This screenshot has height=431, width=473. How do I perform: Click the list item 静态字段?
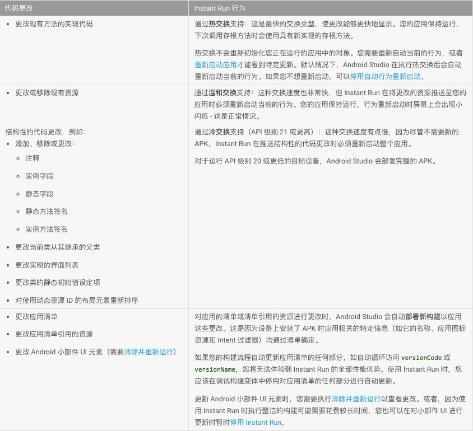[x=40, y=194]
